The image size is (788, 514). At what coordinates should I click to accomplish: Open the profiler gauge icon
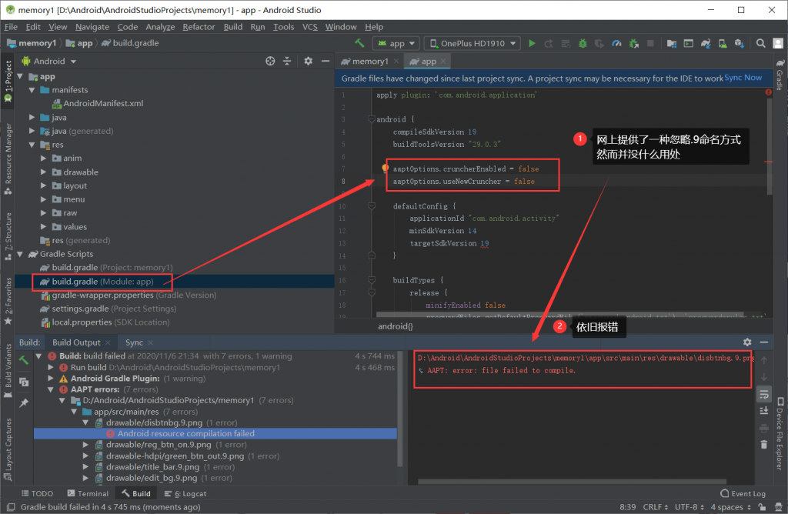click(x=616, y=44)
